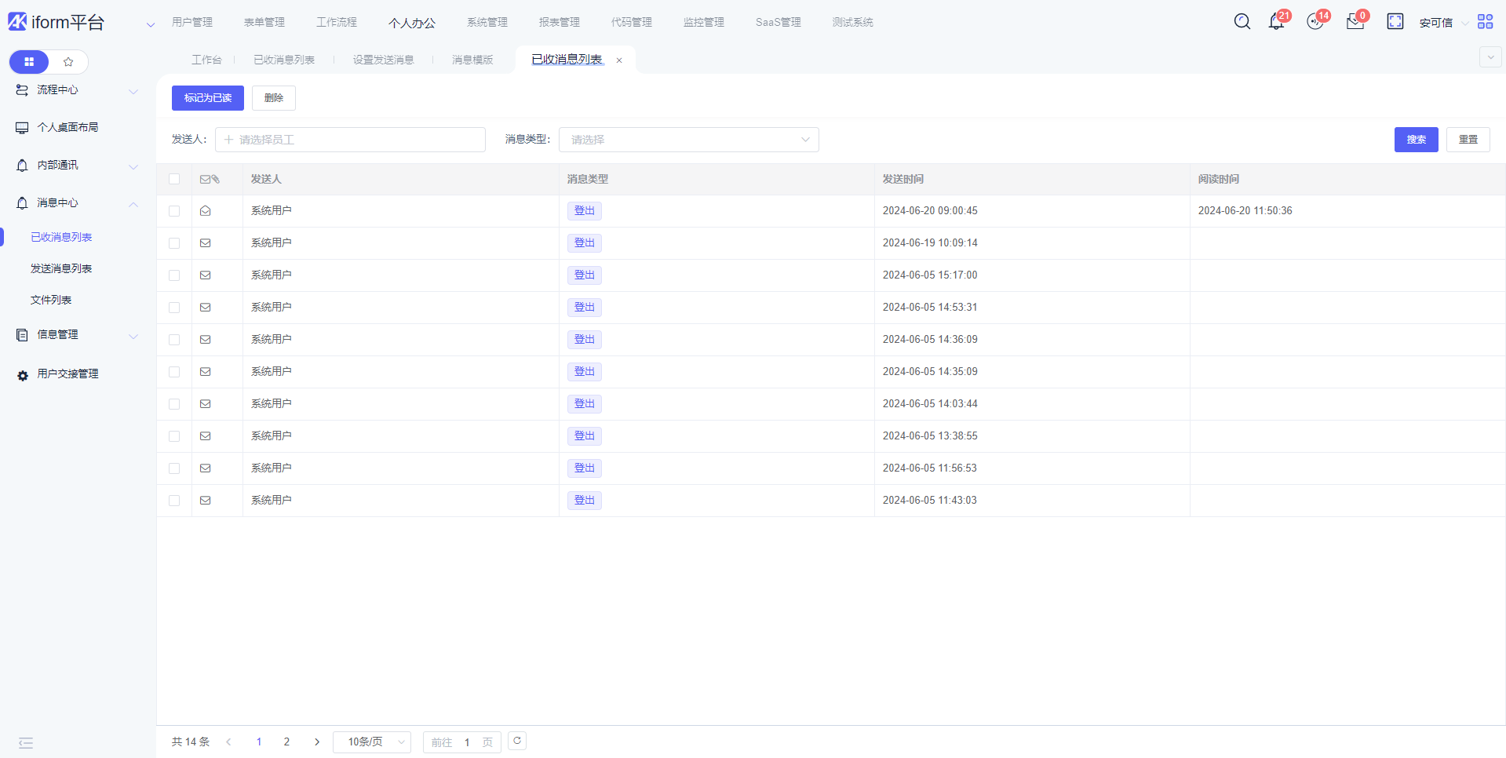Select checkbox for message sent 2024-06-20 09:00:45

point(174,211)
